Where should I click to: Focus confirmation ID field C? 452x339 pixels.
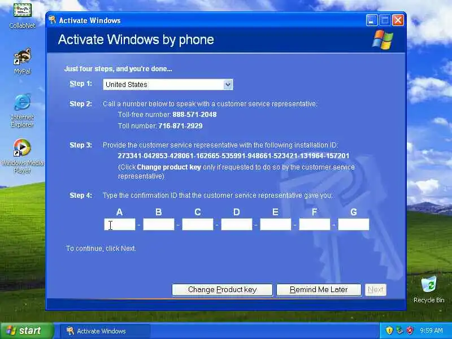198,224
